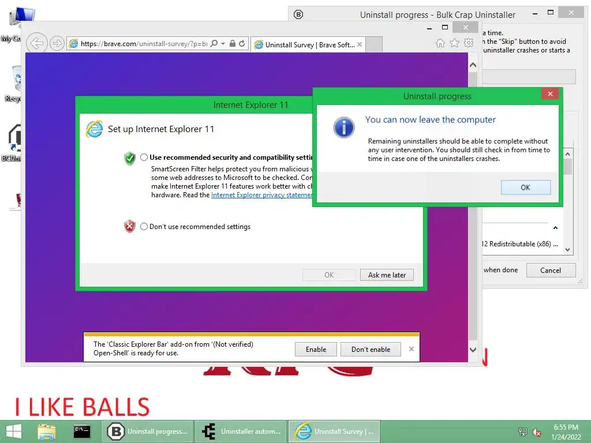Switch to Uninstall Survey taskbar item

tap(334, 431)
